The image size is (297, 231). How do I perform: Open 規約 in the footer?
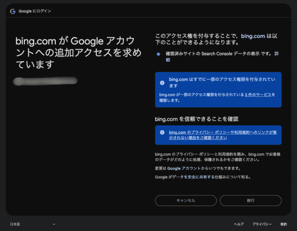click(x=283, y=224)
